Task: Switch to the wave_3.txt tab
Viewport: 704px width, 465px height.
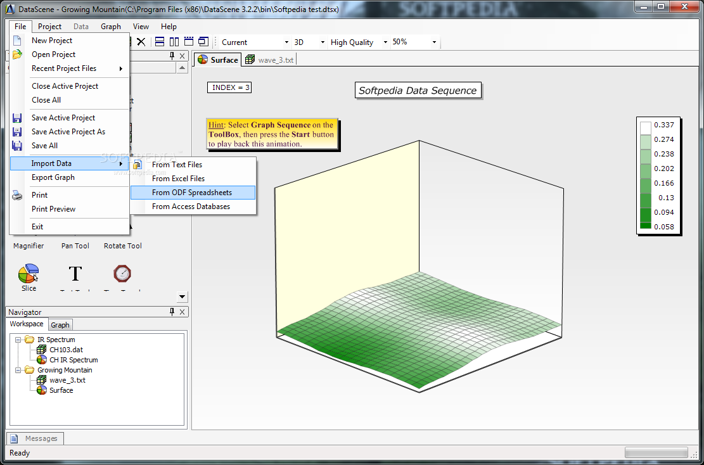Action: [x=269, y=60]
